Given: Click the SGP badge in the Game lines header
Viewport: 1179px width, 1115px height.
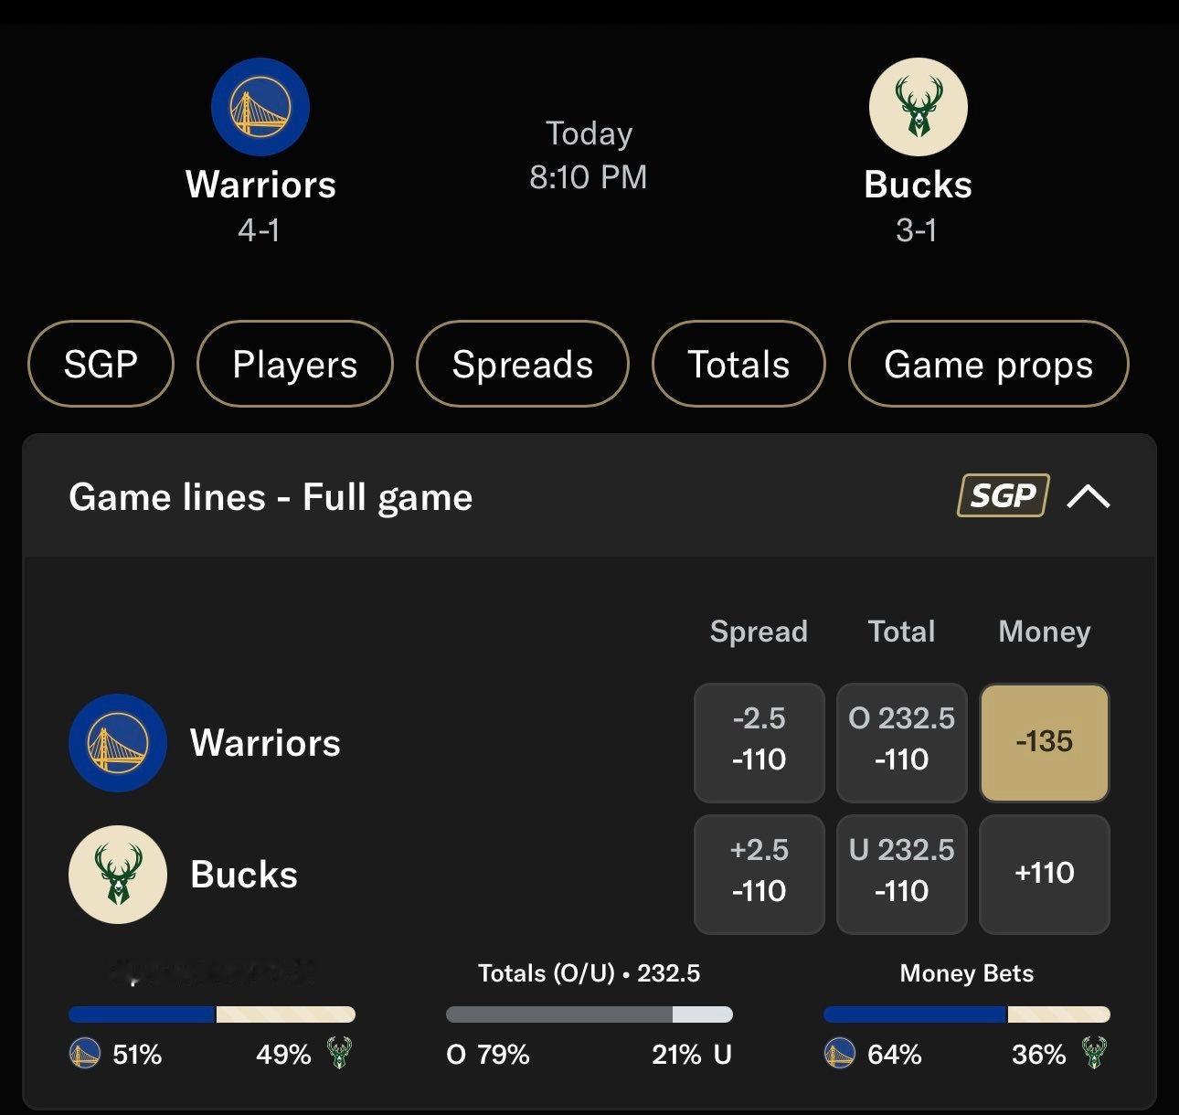Looking at the screenshot, I should 1003,496.
